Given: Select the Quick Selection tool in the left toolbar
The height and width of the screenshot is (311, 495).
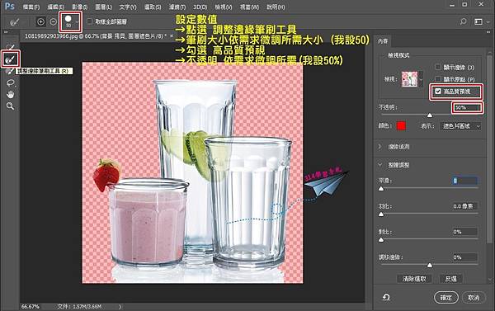Looking at the screenshot, I should click(10, 47).
